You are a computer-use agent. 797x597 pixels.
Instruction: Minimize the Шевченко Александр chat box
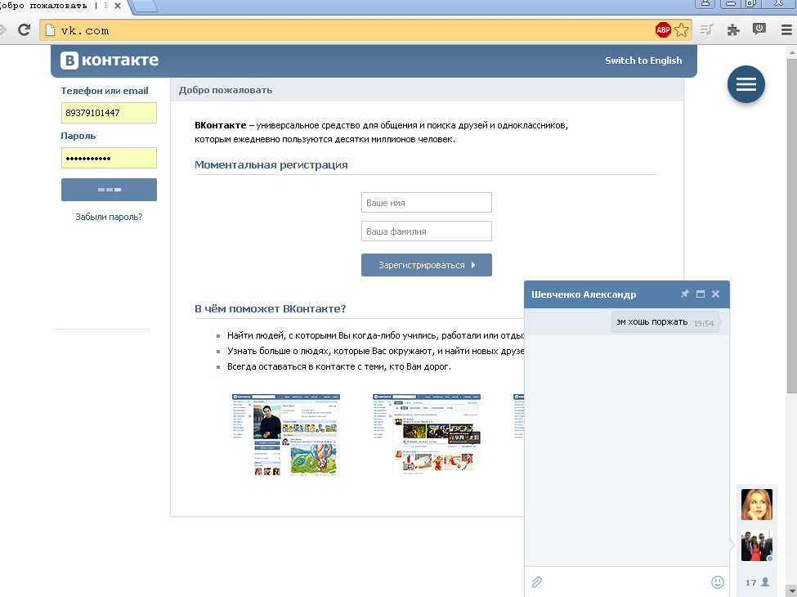701,294
